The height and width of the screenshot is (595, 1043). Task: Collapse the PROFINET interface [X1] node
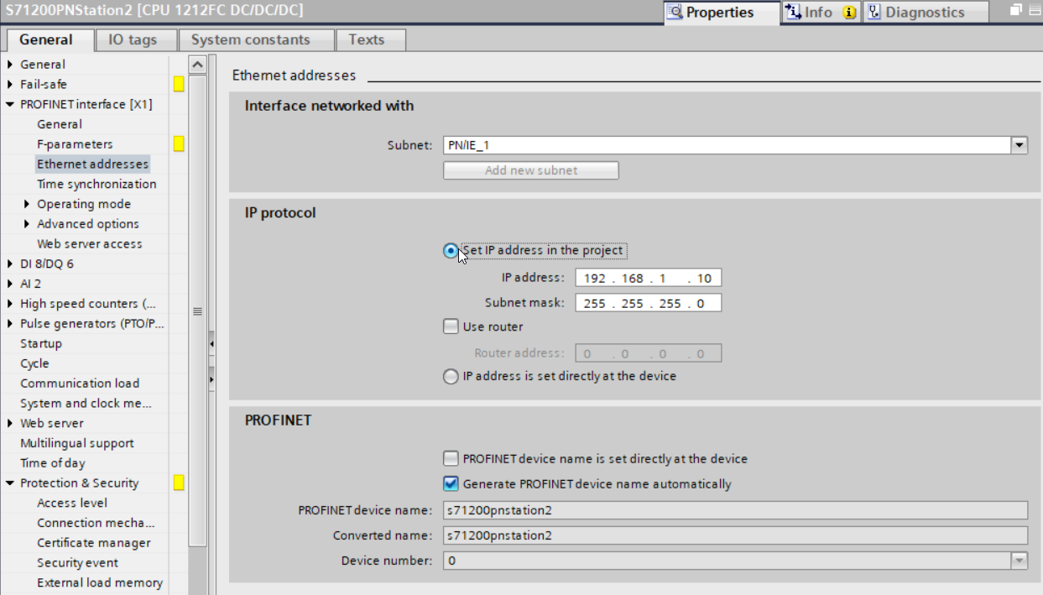pos(11,104)
